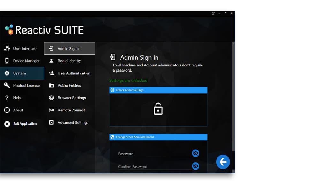Click the vertical scrollbar in settings panel
Viewport: 327px width, 184px height.
233,97
